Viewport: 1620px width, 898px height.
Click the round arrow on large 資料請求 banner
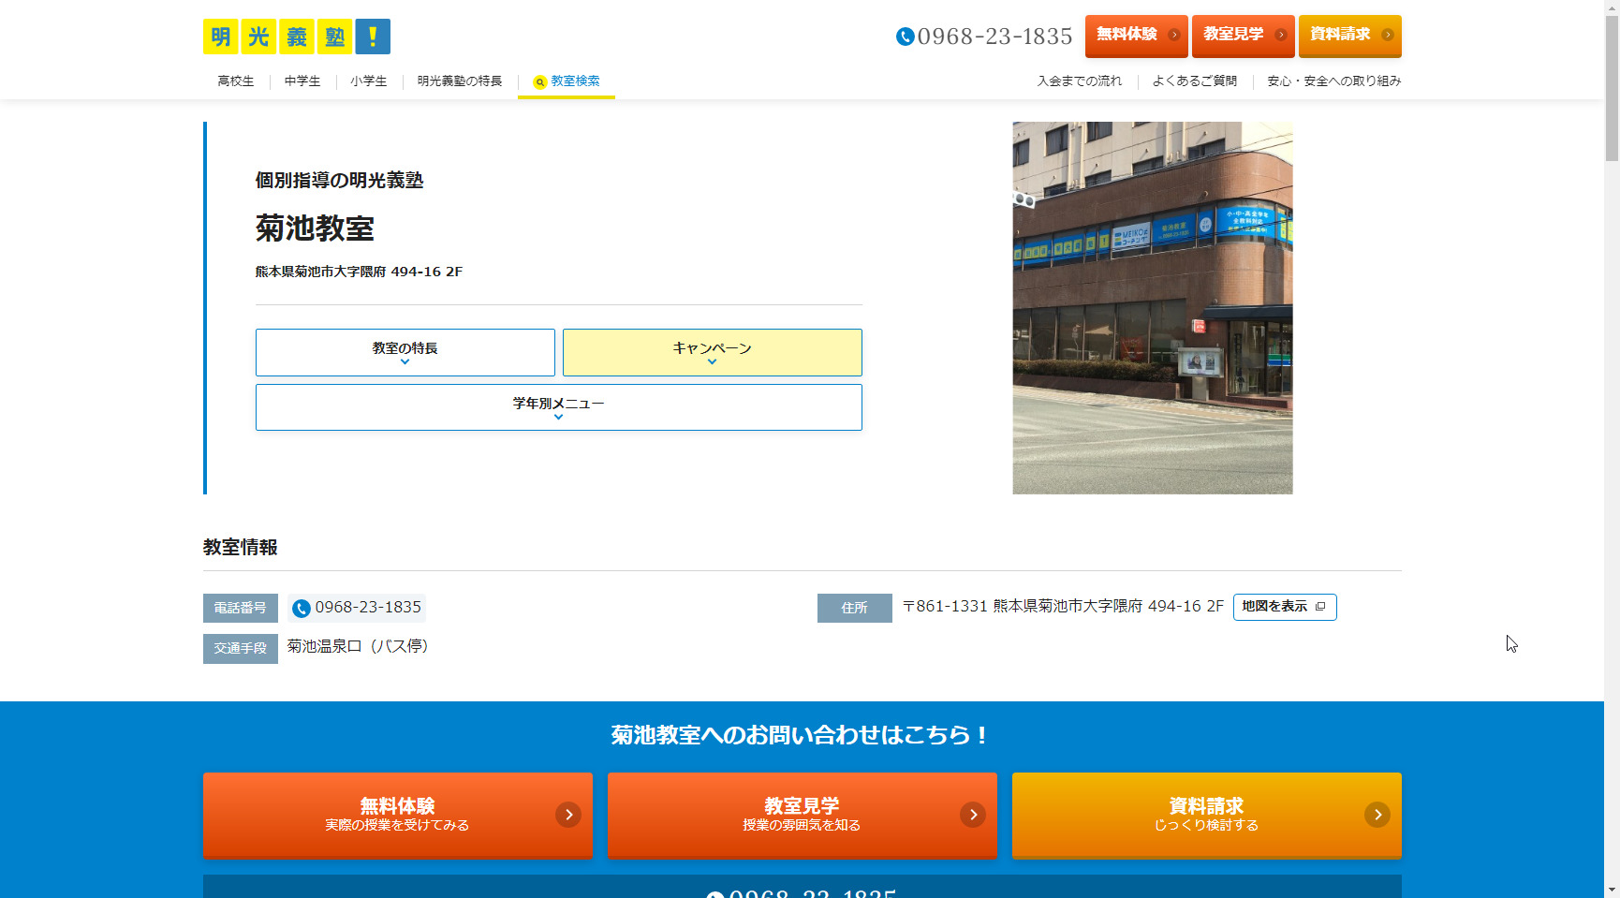[x=1377, y=815]
